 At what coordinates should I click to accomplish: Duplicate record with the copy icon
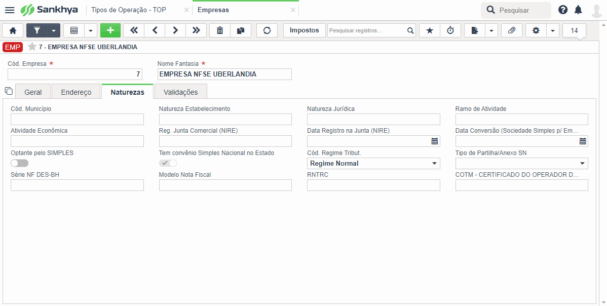(241, 30)
